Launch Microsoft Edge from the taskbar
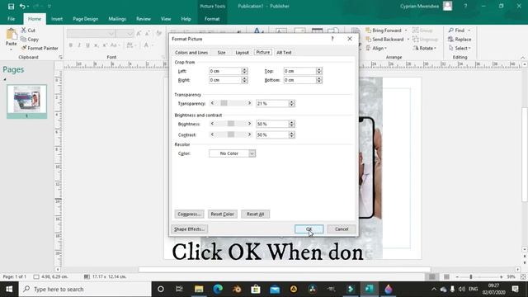The width and height of the screenshot is (528, 297). (218, 289)
